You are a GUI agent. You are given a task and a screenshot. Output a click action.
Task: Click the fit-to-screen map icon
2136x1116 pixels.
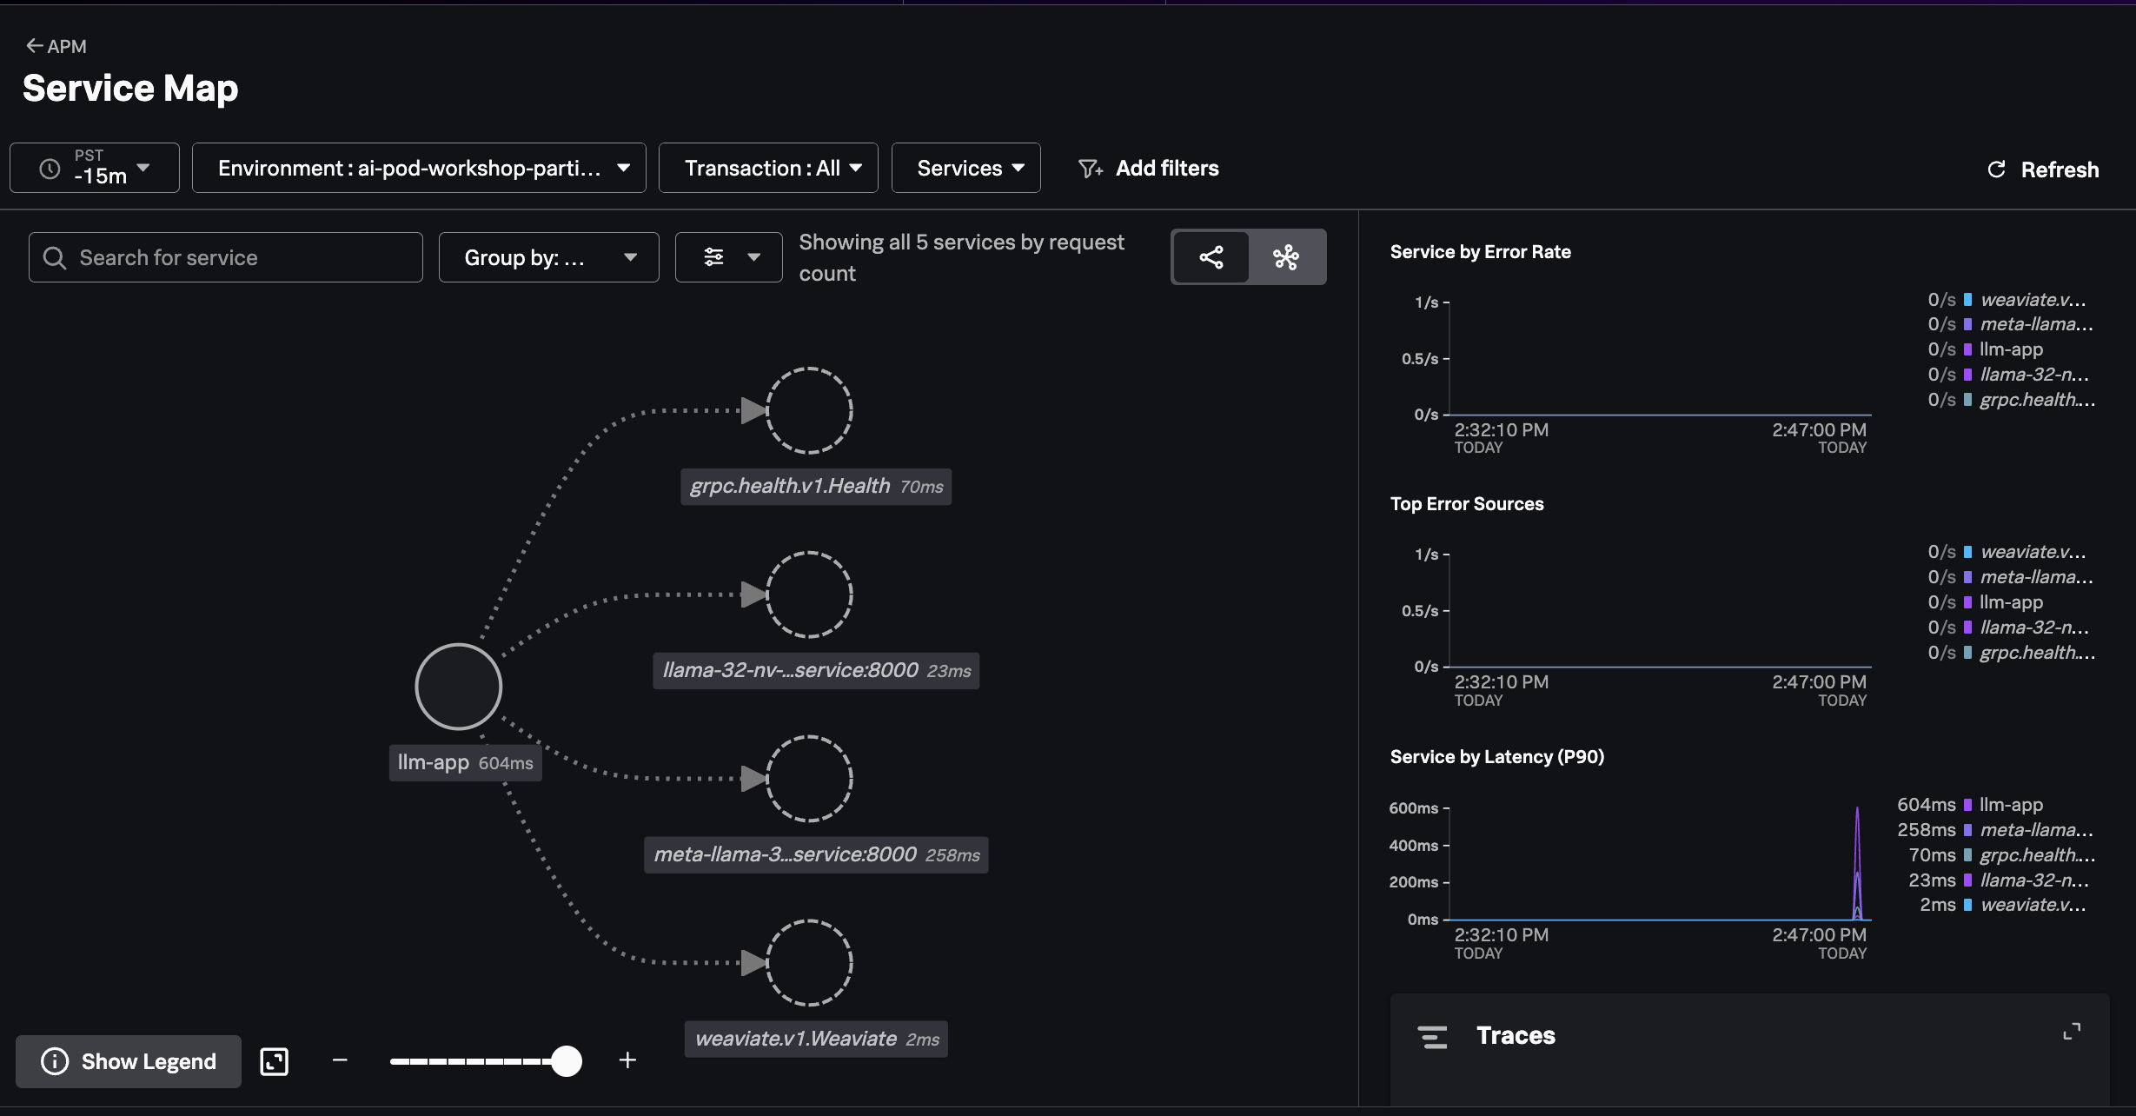[274, 1061]
